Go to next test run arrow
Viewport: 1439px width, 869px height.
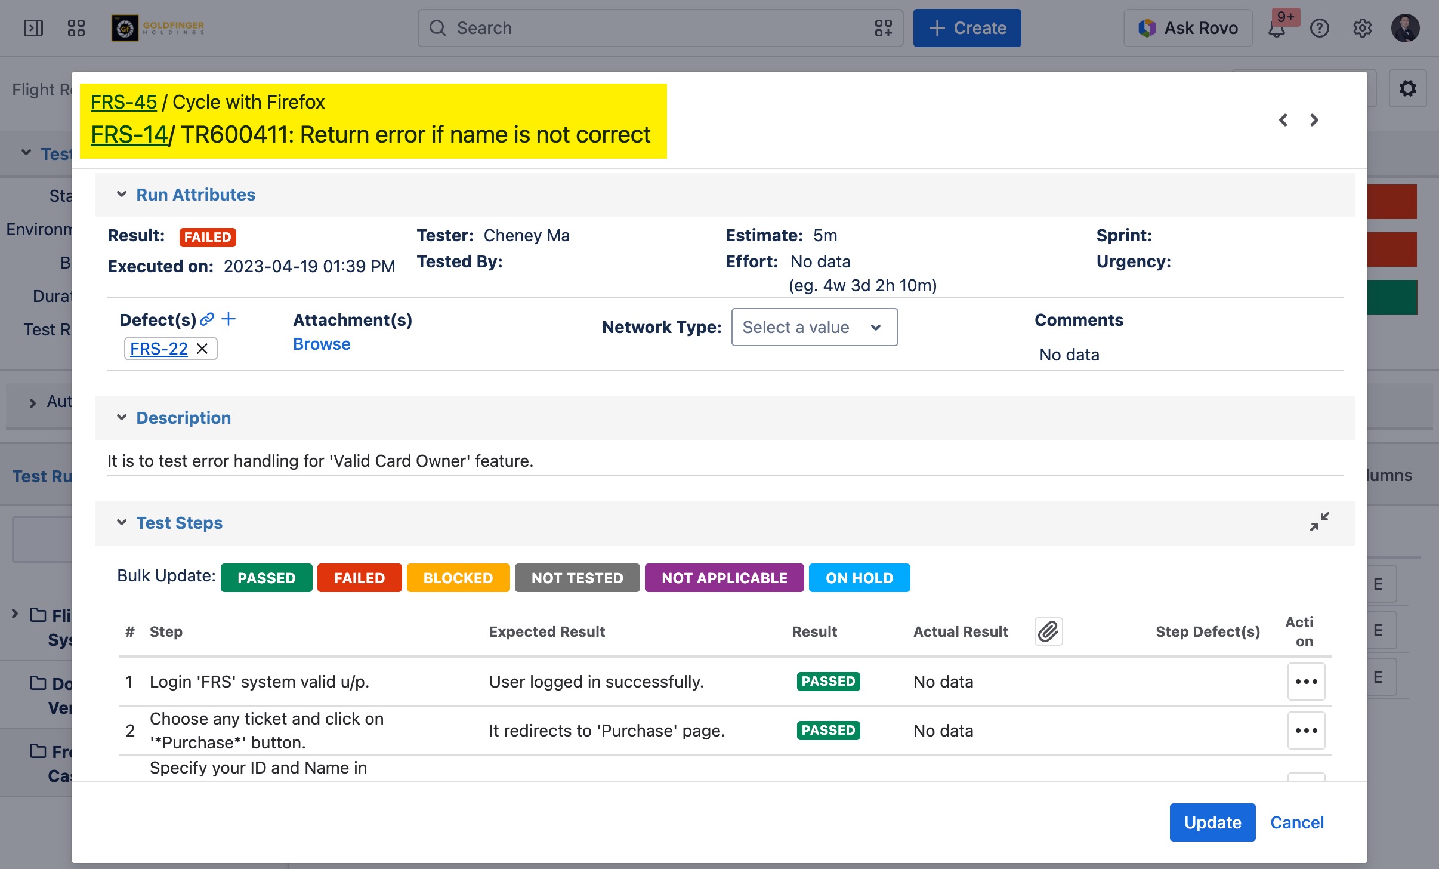[1314, 120]
